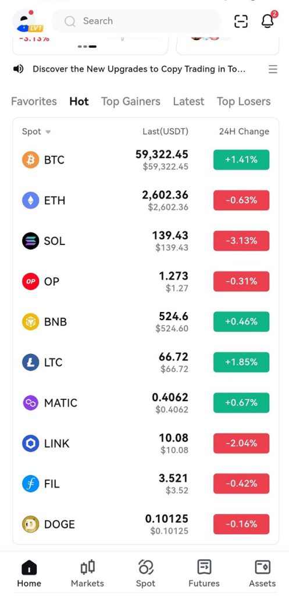Image resolution: width=289 pixels, height=596 pixels.
Task: Switch to the Top Losers tab
Action: (244, 101)
